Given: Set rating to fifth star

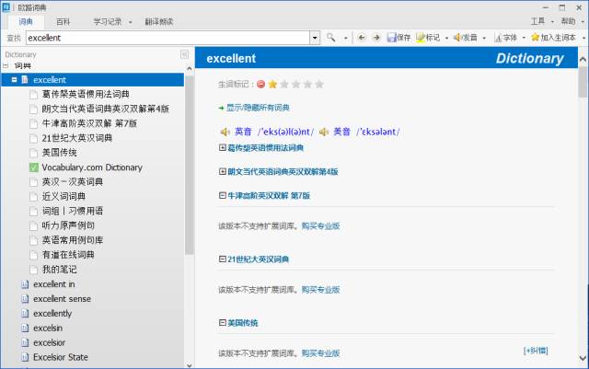Looking at the screenshot, I should pos(319,84).
